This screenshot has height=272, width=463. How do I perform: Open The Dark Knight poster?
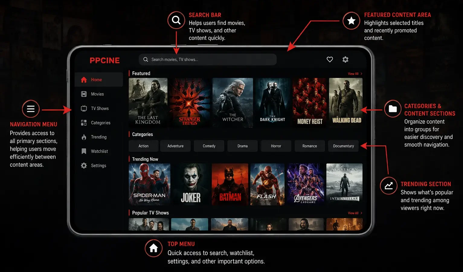click(x=273, y=103)
